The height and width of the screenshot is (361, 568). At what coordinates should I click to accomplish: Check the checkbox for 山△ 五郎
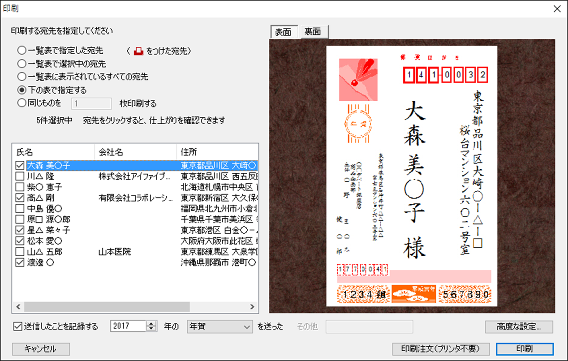[x=20, y=252]
